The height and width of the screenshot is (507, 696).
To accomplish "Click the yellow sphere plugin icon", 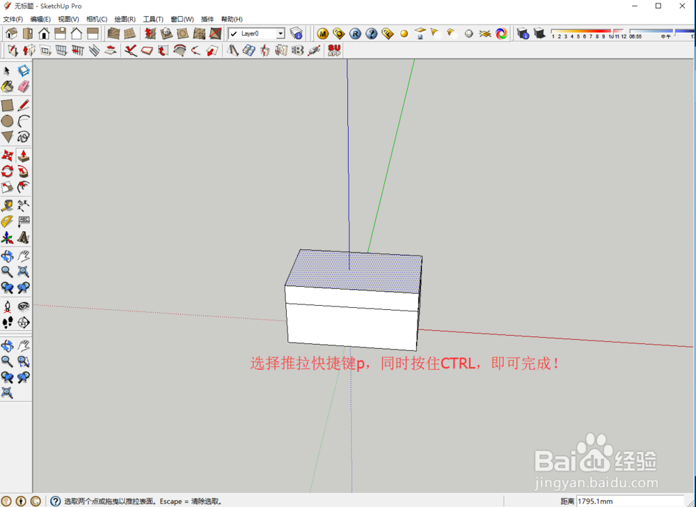I will pyautogui.click(x=404, y=33).
